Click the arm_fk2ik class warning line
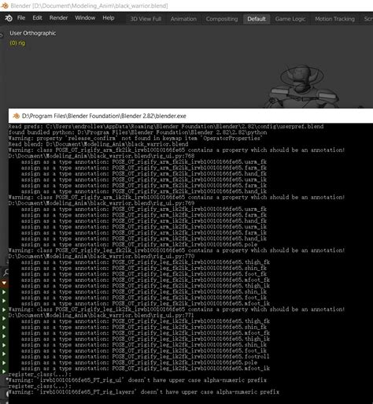 [176, 150]
